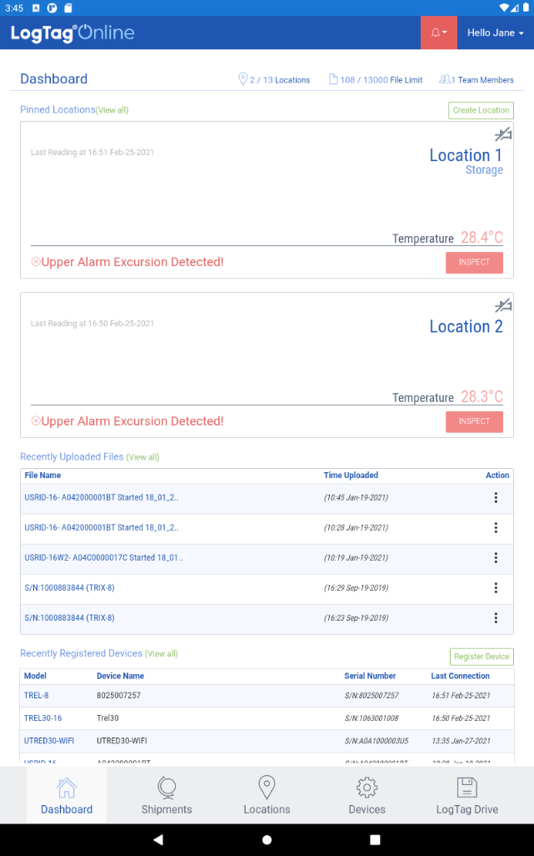The image size is (534, 856).
Task: Switch to the Locations tab
Action: pos(267,795)
